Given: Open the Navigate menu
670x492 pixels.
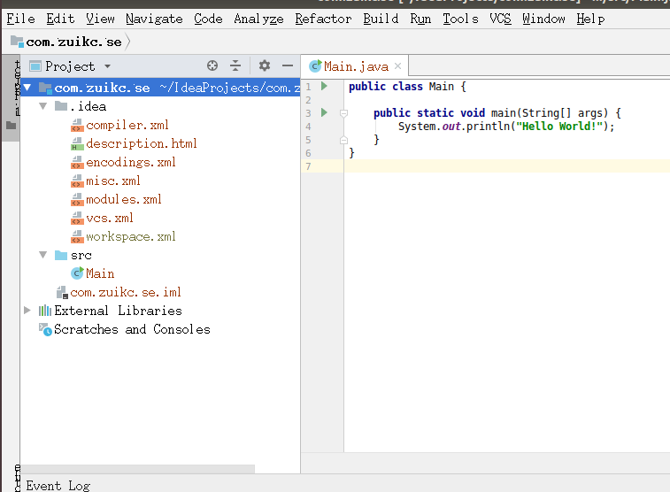Looking at the screenshot, I should coord(154,19).
